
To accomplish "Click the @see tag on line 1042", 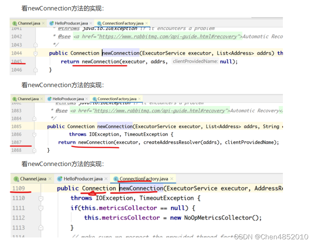I will (x=64, y=36).
